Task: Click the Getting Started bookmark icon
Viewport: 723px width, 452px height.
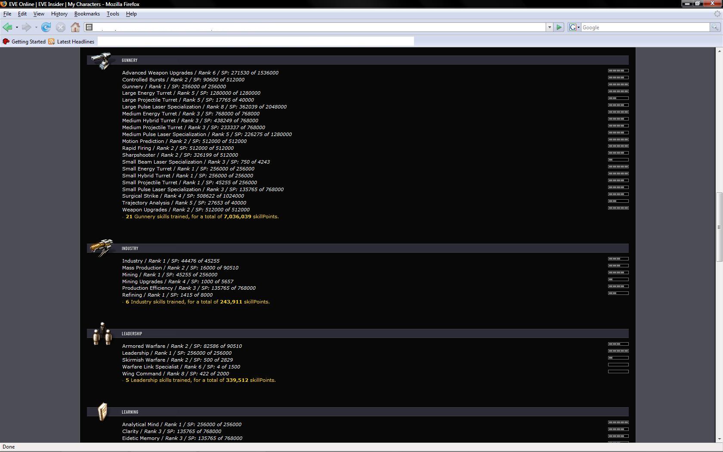Action: [6, 42]
